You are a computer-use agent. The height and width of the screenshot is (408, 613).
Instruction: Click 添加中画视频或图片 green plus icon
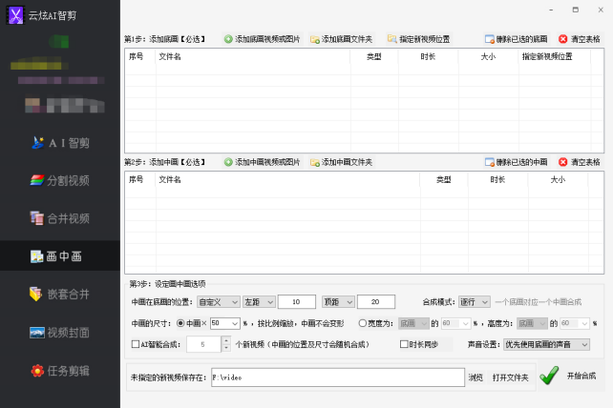[228, 162]
